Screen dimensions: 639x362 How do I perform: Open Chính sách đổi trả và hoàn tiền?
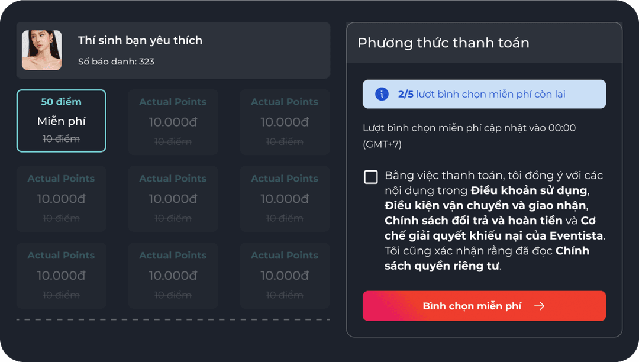(473, 221)
